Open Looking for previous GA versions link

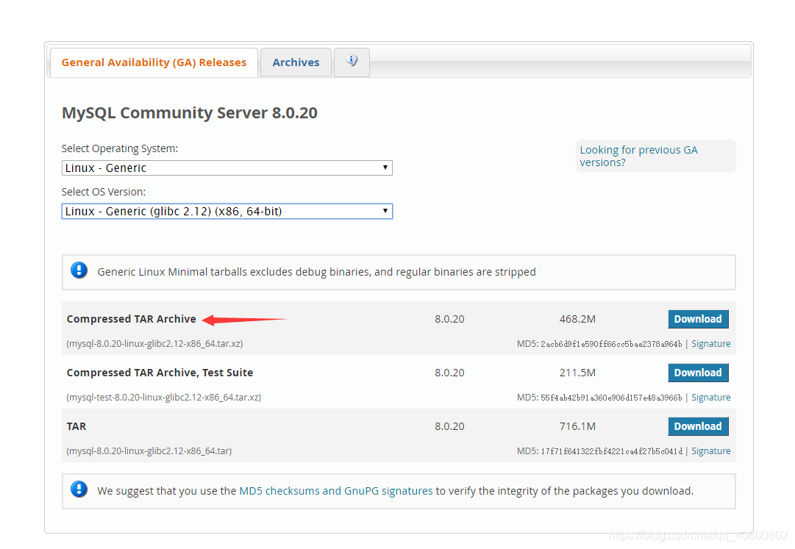[x=639, y=156]
